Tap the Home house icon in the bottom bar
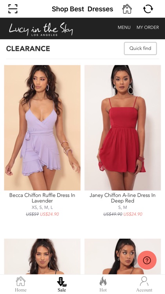The height and width of the screenshot is (294, 165). point(21,281)
